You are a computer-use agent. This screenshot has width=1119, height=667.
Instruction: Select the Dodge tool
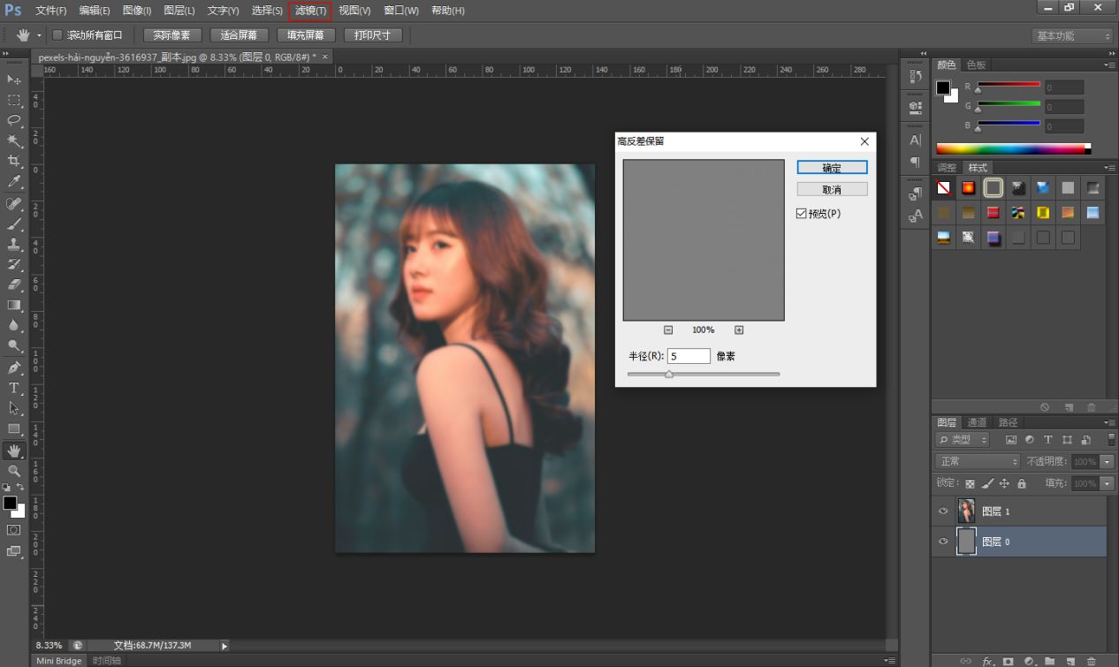(x=14, y=345)
